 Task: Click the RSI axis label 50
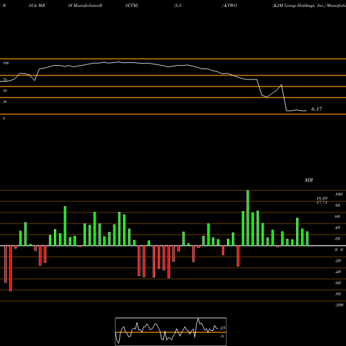pos(5,91)
